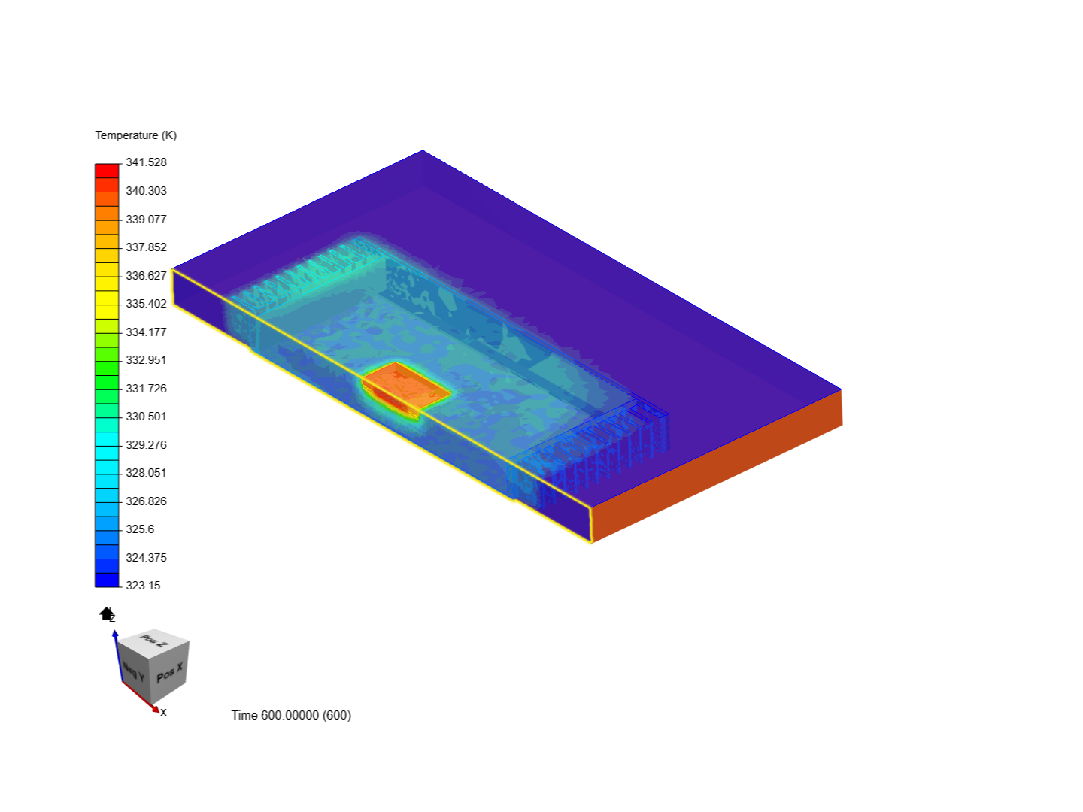
Task: Click the 328.051 legend value
Action: coord(146,473)
